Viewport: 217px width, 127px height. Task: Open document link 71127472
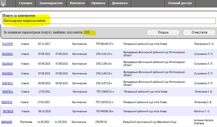[7, 44]
